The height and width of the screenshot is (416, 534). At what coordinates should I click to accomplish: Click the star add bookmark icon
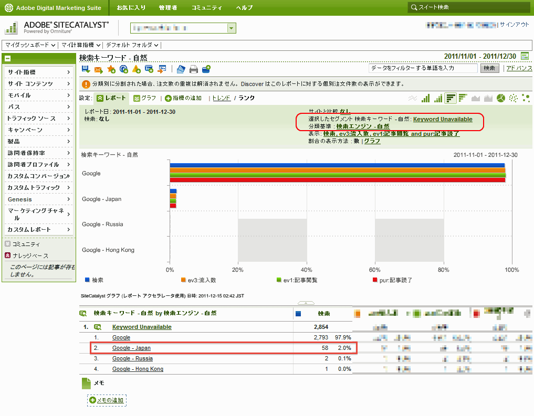111,69
